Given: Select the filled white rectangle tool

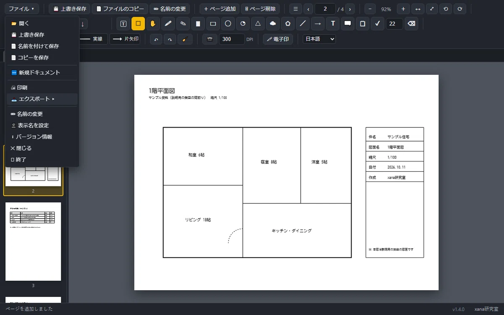Looking at the screenshot, I should click(198, 24).
